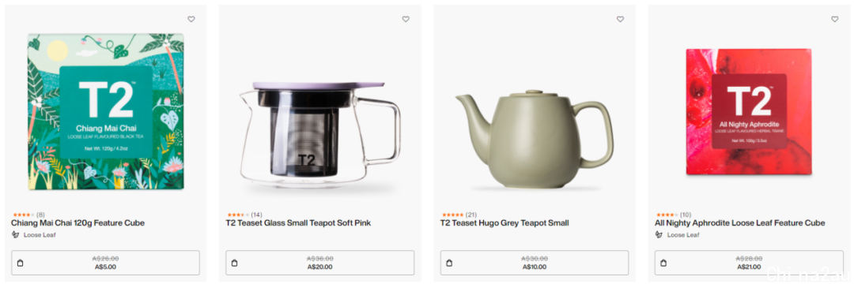Add Chiang Mai Chai to bag for A$5.00
Image resolution: width=854 pixels, height=284 pixels.
click(x=106, y=263)
